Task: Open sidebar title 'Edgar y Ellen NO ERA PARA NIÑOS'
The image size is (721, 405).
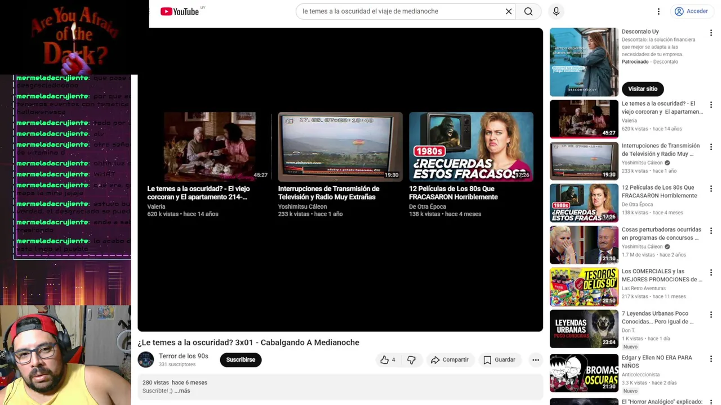Action: [x=657, y=362]
